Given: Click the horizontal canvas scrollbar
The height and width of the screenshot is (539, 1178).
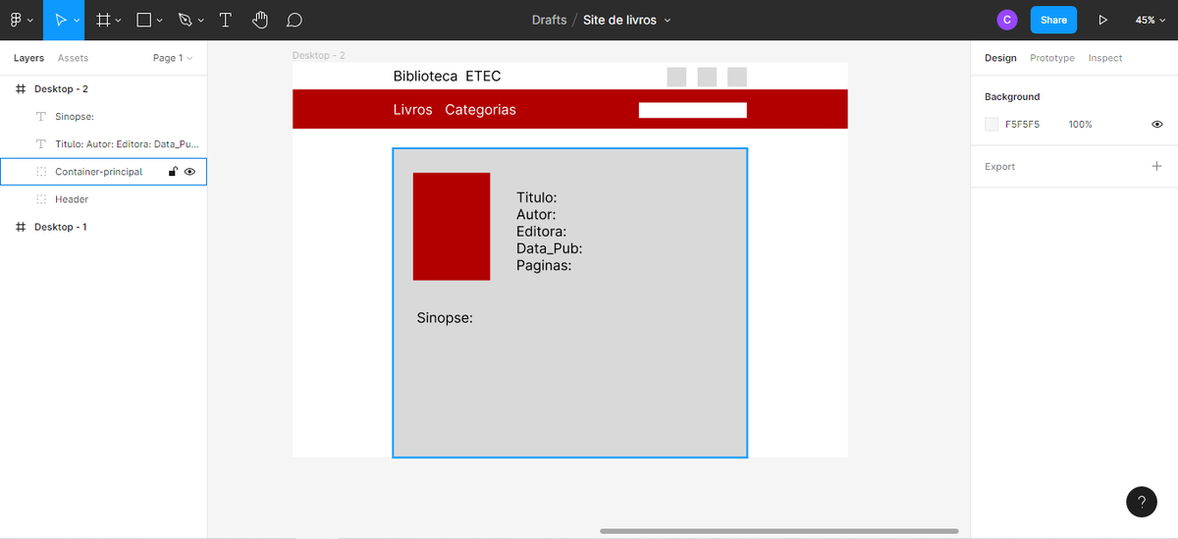Looking at the screenshot, I should [778, 531].
